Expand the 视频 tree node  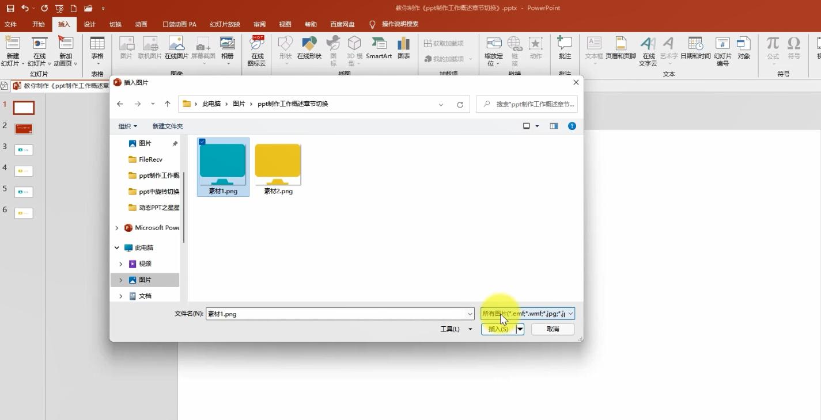click(120, 264)
